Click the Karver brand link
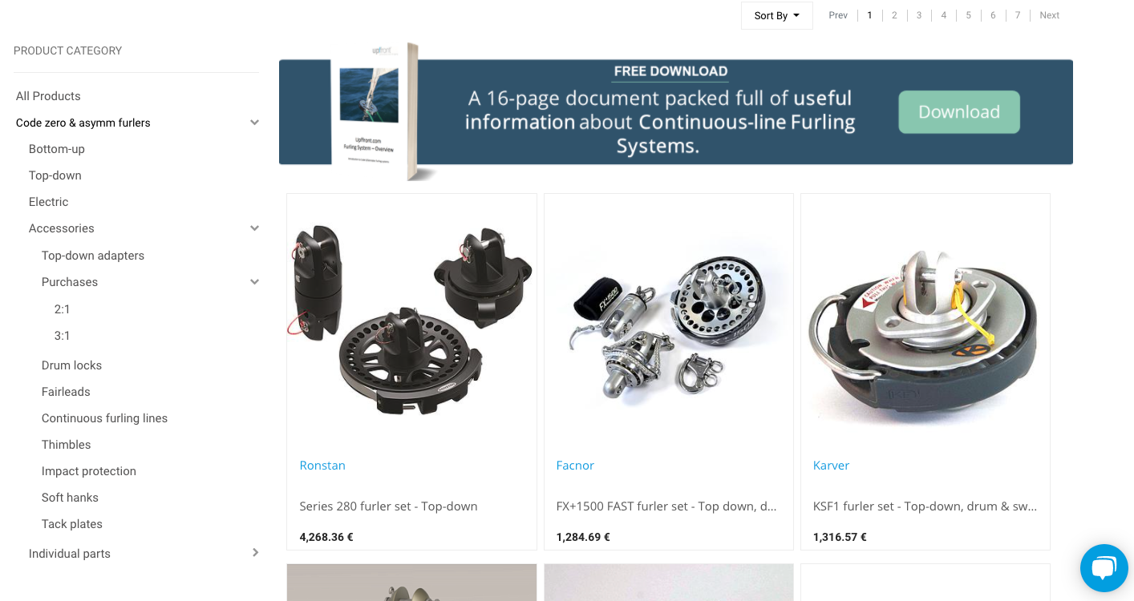 831,466
